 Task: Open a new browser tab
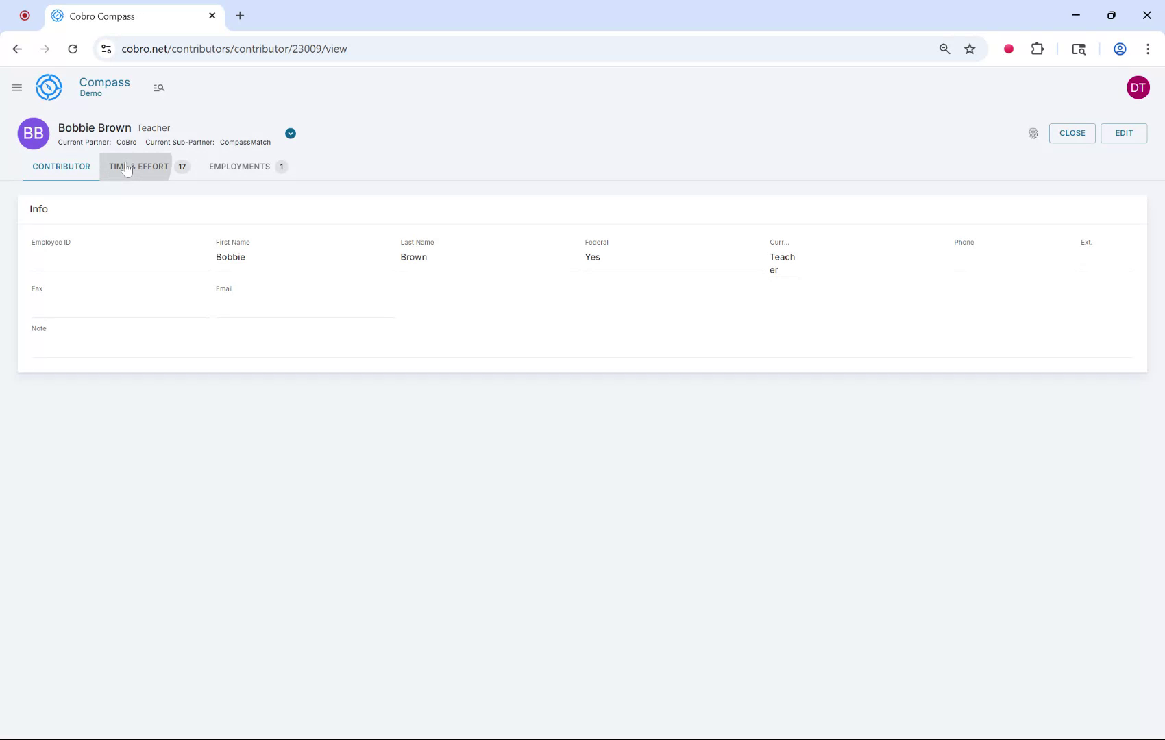pyautogui.click(x=239, y=15)
